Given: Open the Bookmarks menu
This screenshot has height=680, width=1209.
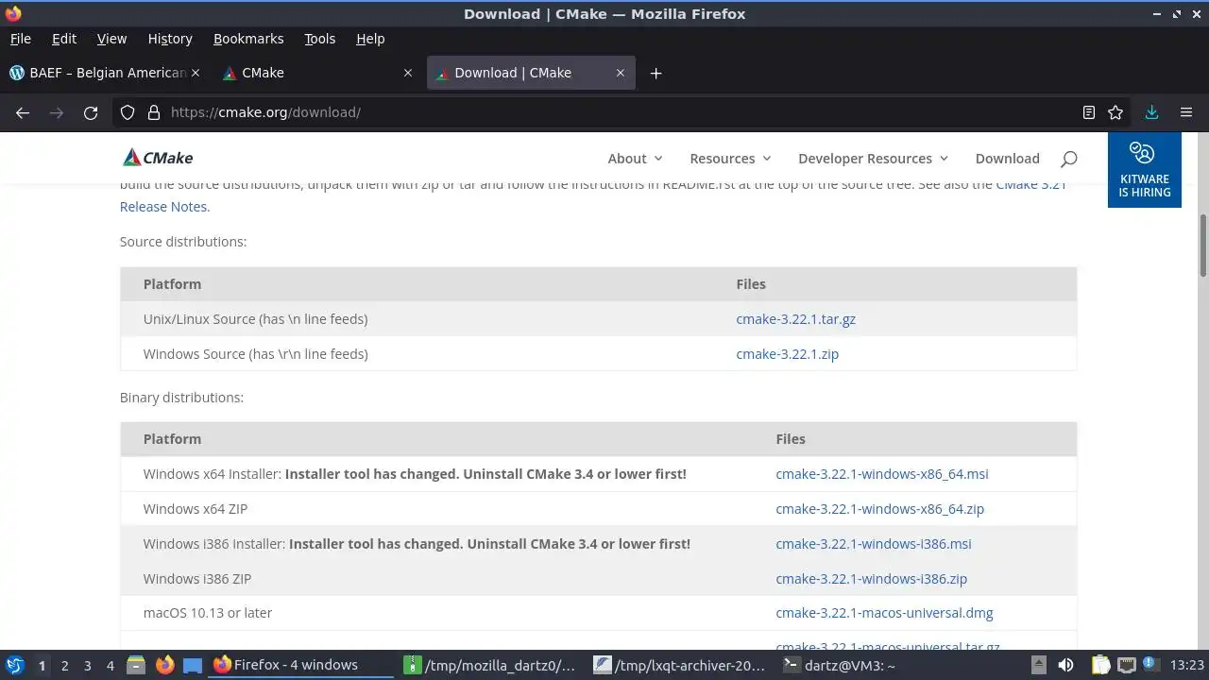Looking at the screenshot, I should [x=248, y=39].
